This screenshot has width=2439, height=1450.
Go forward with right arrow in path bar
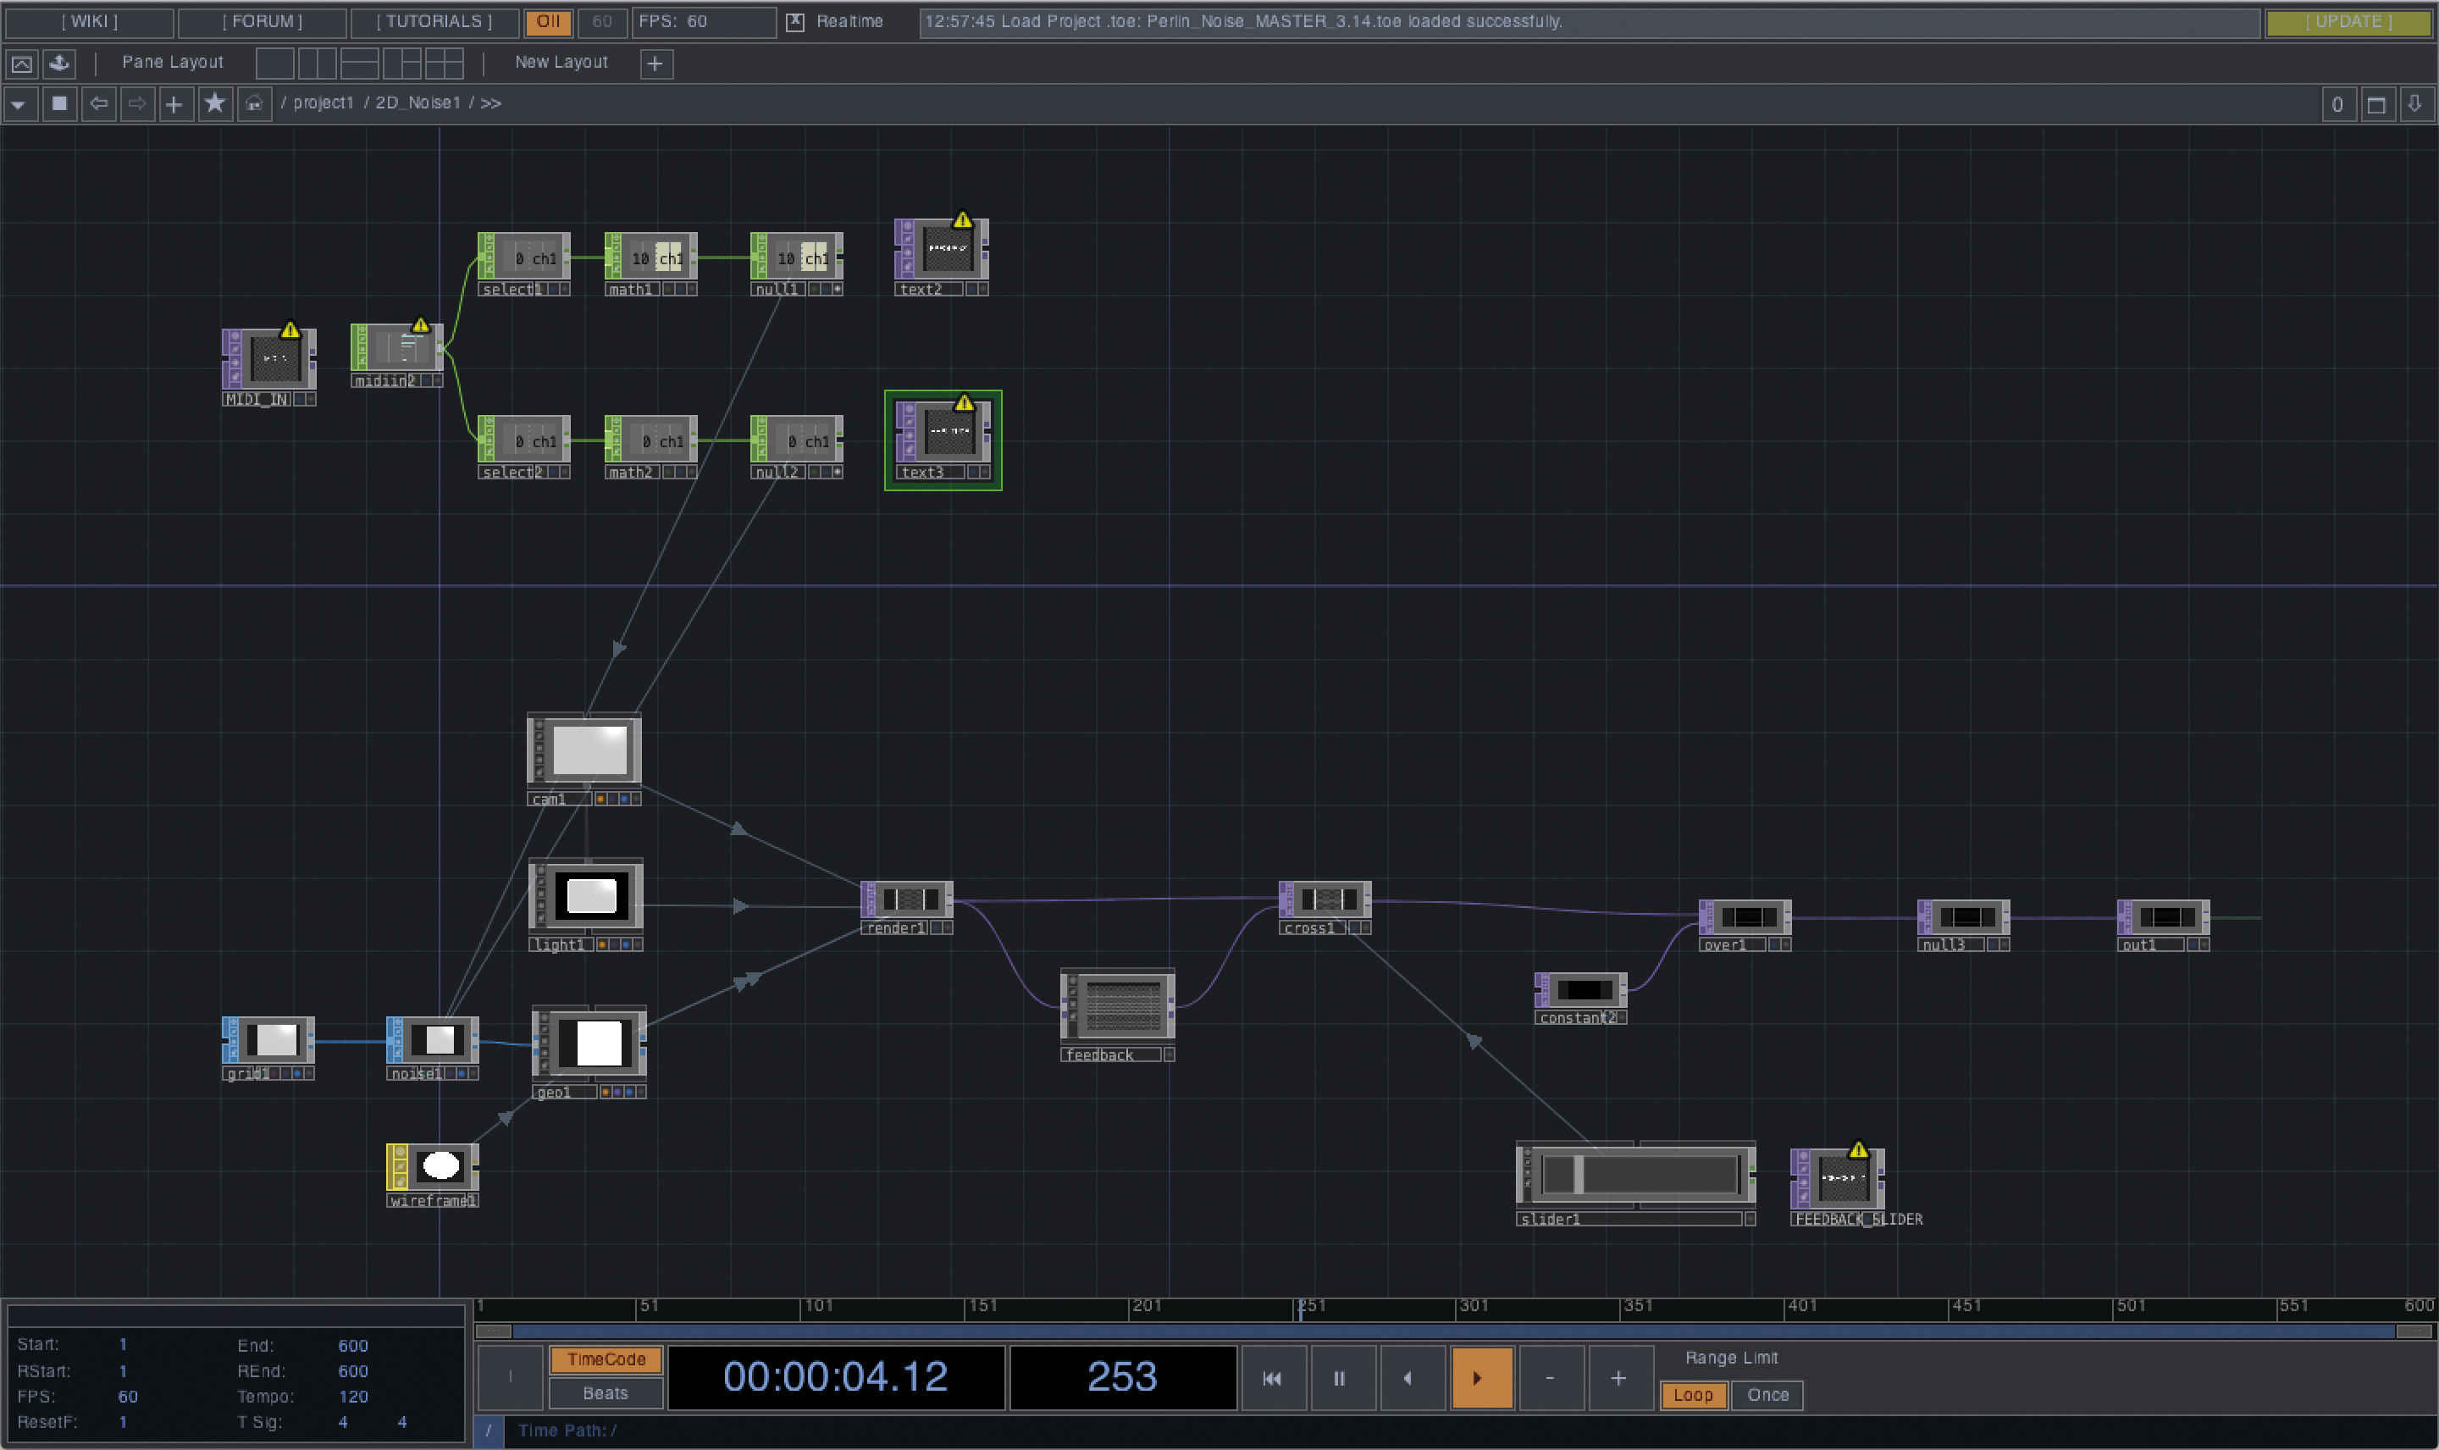pos(136,103)
